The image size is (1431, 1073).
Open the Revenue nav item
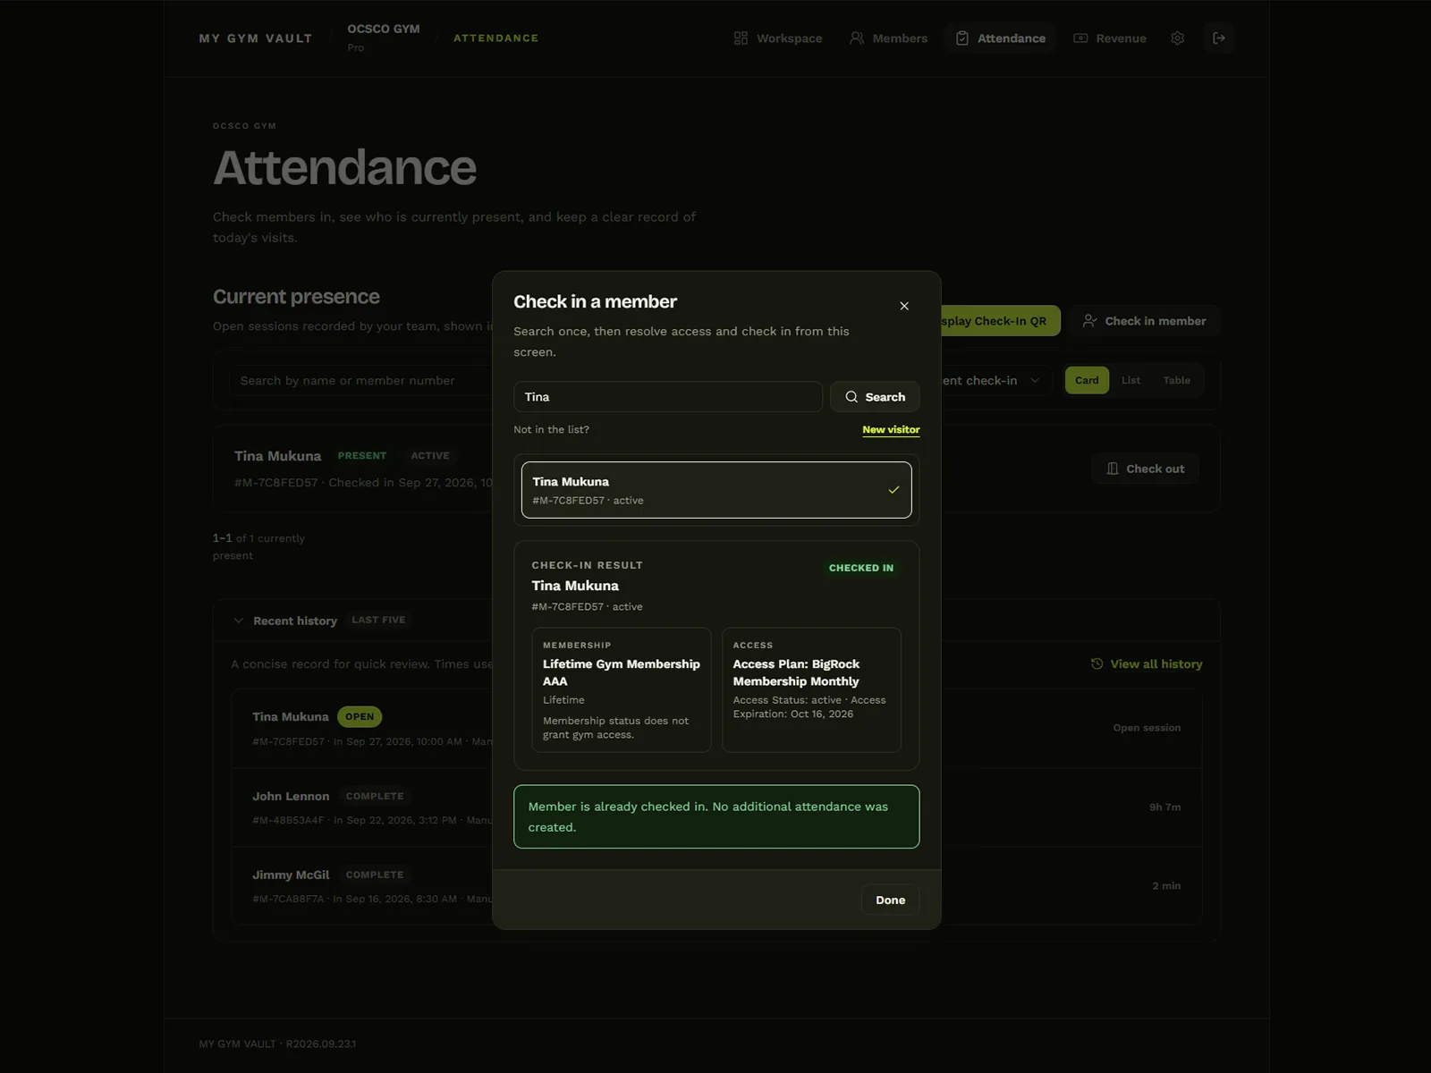[1110, 38]
